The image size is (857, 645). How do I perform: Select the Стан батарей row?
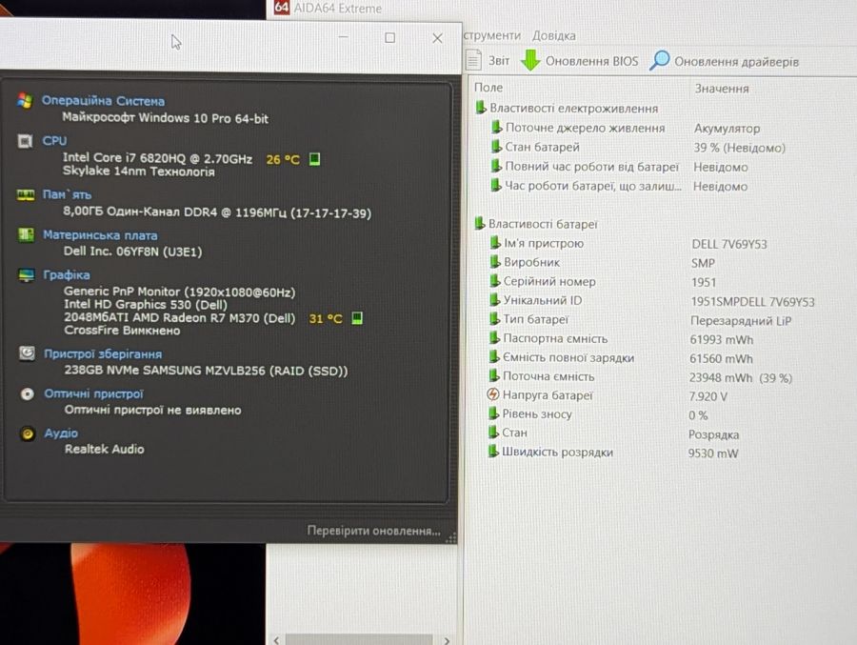point(638,147)
